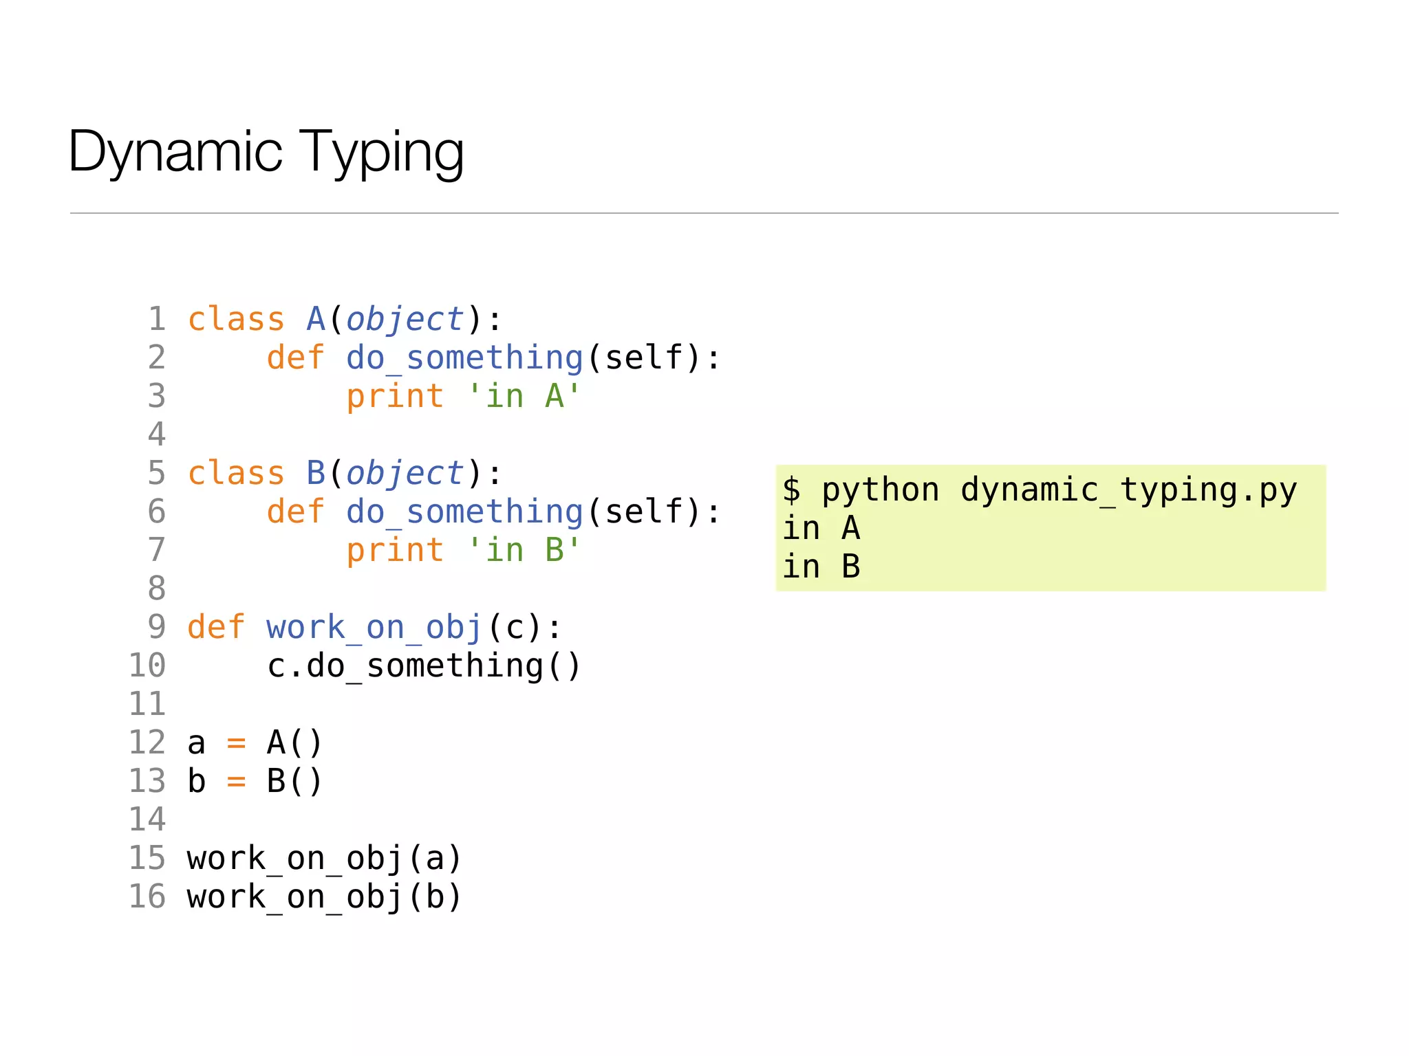Click line number 1 in the code

(x=157, y=319)
